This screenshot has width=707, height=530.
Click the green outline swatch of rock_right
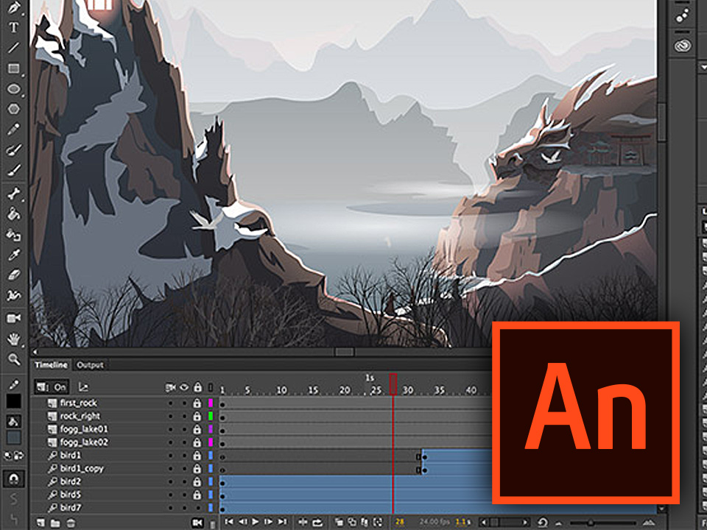(x=211, y=416)
